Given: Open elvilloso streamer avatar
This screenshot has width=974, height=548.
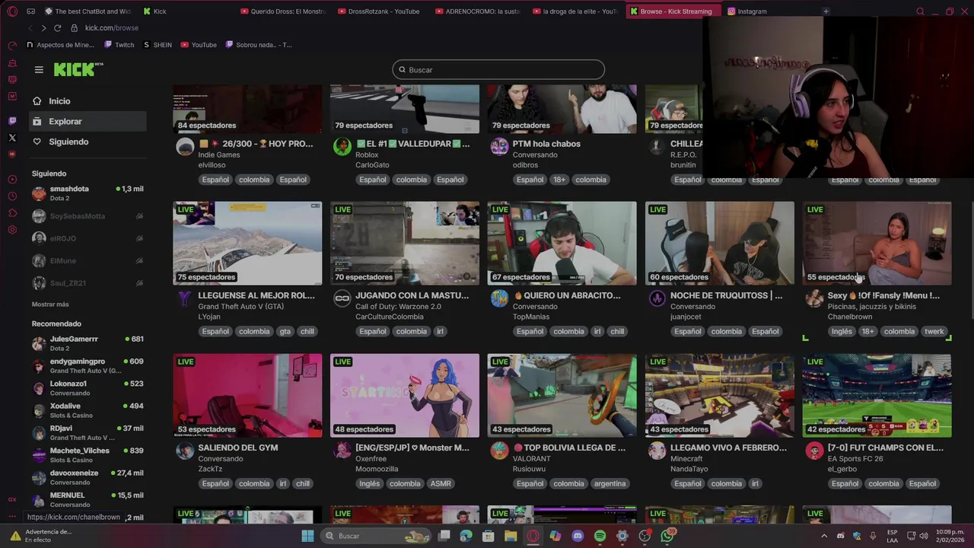Looking at the screenshot, I should coord(185,147).
